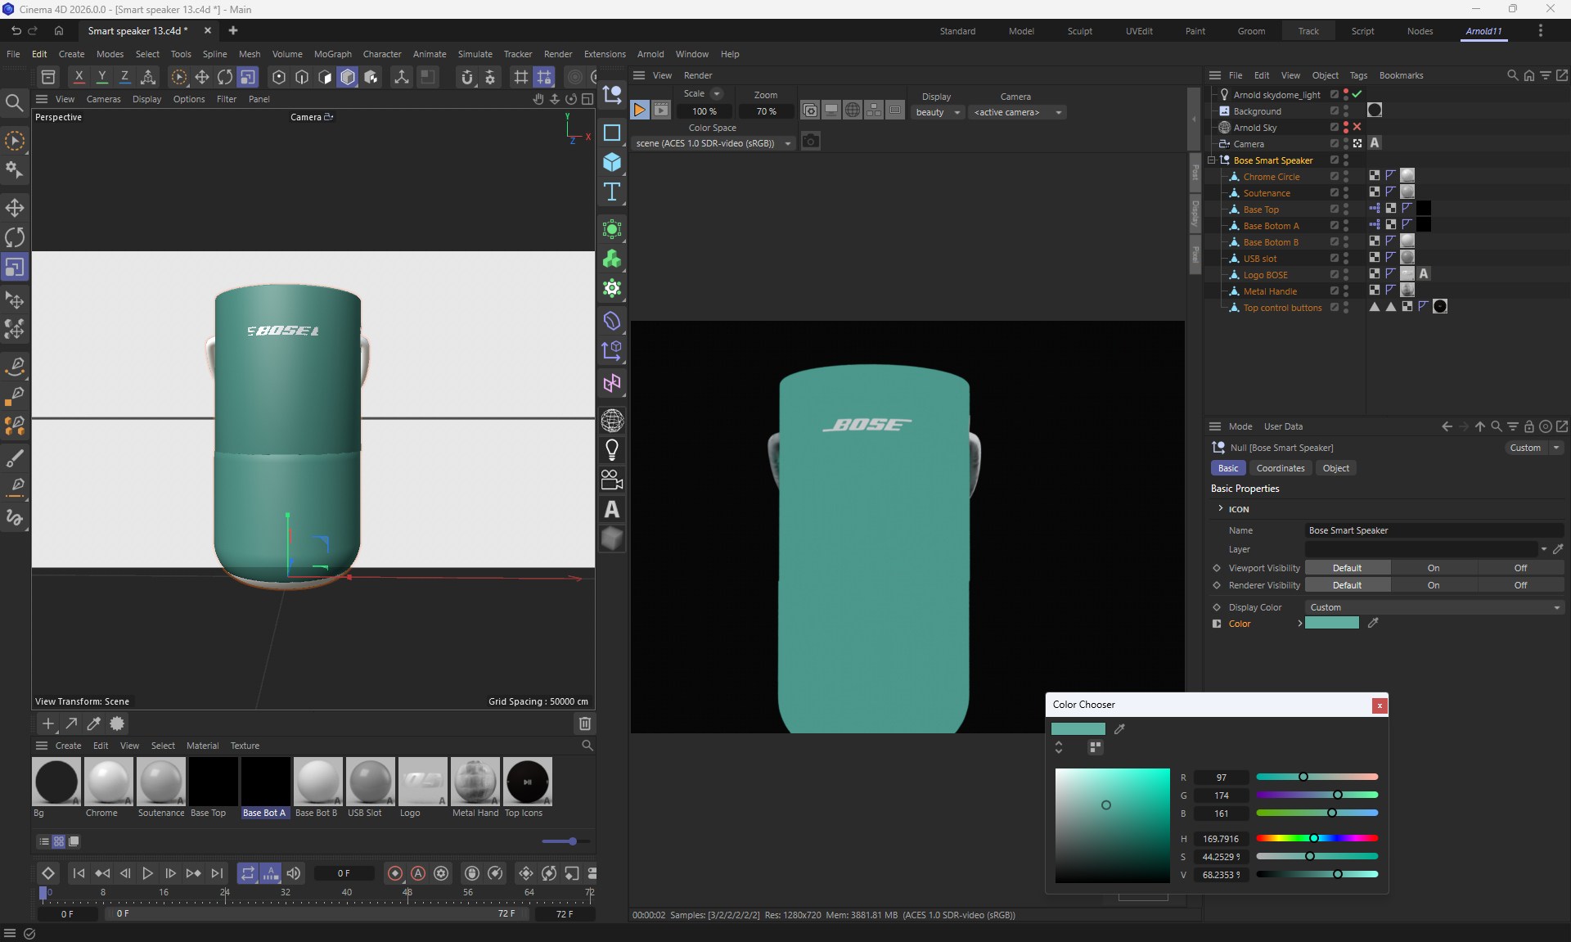
Task: Click the eyedropper in Color Chooser
Action: pos(1119,728)
